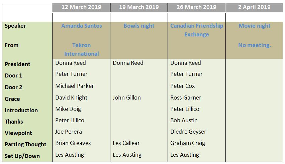Select the Speaker row label

[x=15, y=26]
